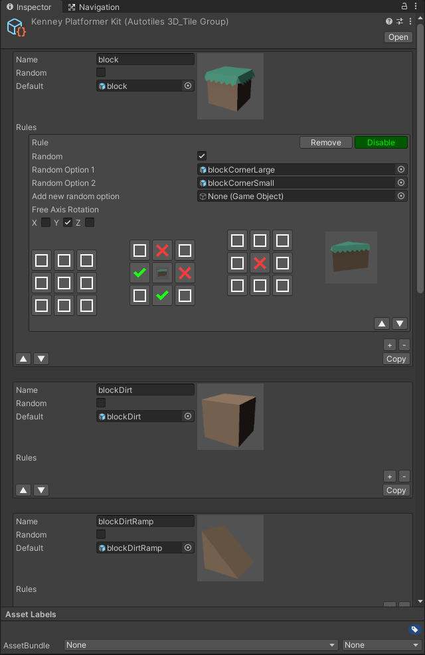Add a rule to blockDirt tile
Image resolution: width=425 pixels, height=655 pixels.
click(x=390, y=476)
